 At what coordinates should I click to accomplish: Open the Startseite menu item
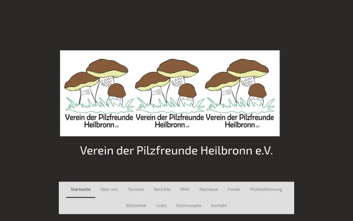pos(81,189)
